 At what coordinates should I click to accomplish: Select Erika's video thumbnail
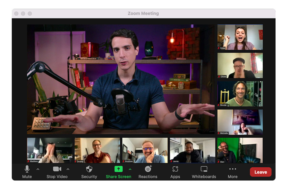pos(240,37)
